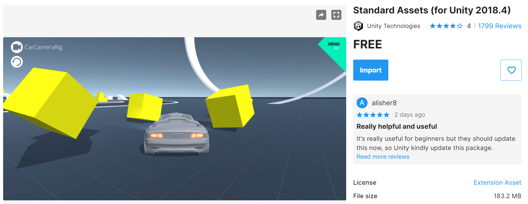Click the License label
528x204 pixels.
tap(364, 182)
